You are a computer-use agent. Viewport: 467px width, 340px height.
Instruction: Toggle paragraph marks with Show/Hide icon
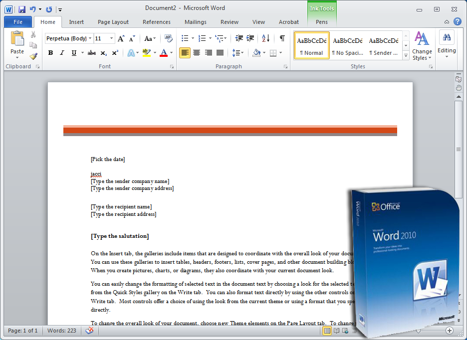[281, 38]
